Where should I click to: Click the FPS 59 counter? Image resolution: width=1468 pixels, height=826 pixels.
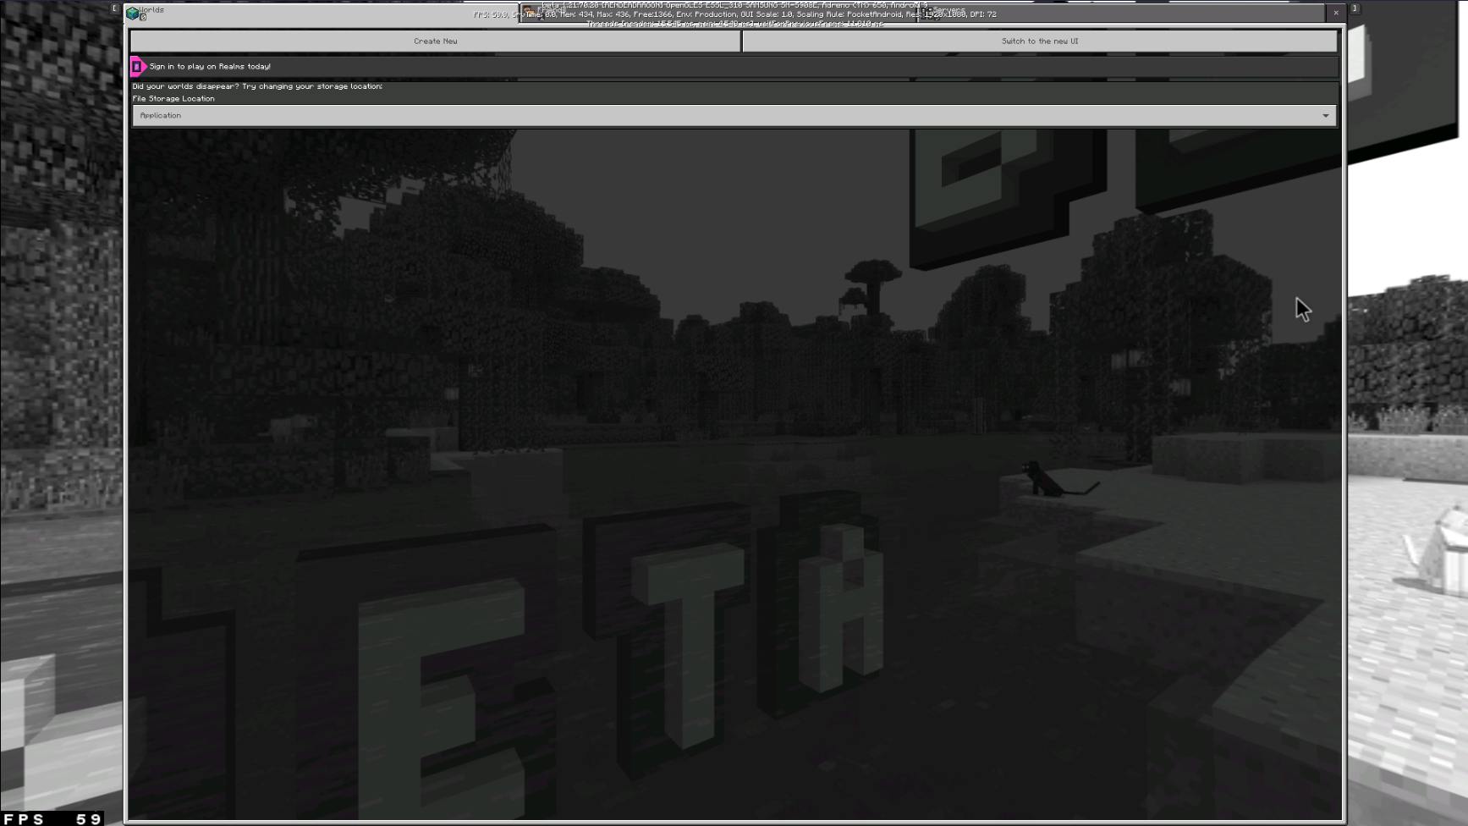coord(52,818)
